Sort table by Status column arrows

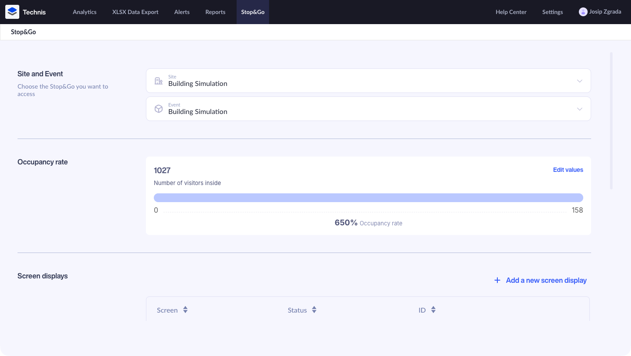(314, 310)
